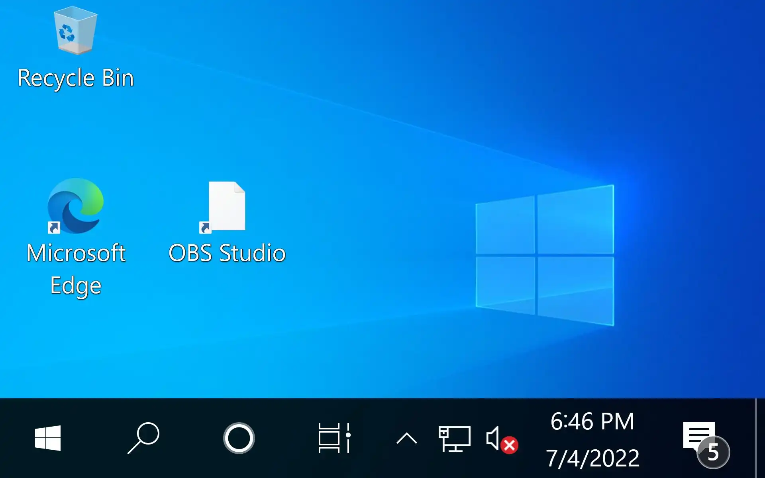Open network status in system tray
This screenshot has width=765, height=478.
click(454, 439)
